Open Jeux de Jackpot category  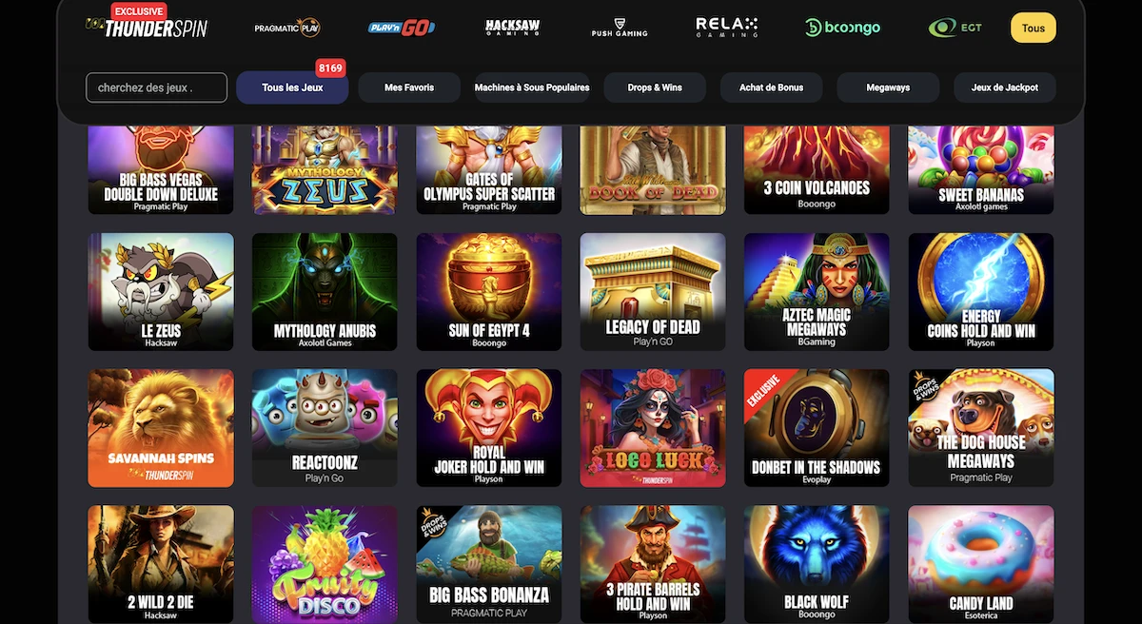tap(1005, 88)
